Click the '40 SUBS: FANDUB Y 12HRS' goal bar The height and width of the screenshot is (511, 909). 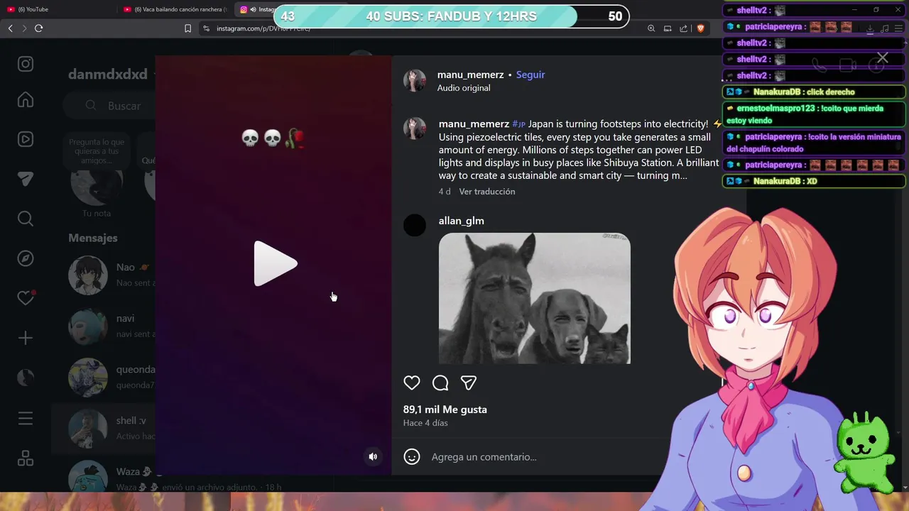(451, 16)
